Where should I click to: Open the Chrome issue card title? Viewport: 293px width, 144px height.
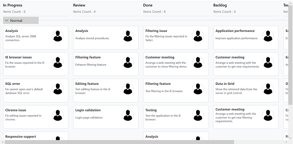click(16, 110)
